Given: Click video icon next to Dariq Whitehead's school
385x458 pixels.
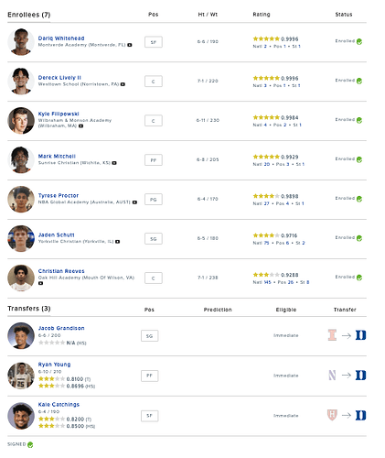Looking at the screenshot, I should 130,45.
